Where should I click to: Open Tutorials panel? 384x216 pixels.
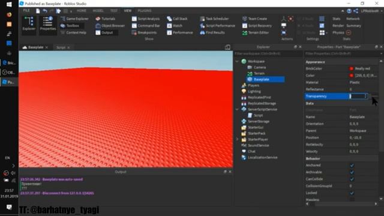[x=106, y=19]
